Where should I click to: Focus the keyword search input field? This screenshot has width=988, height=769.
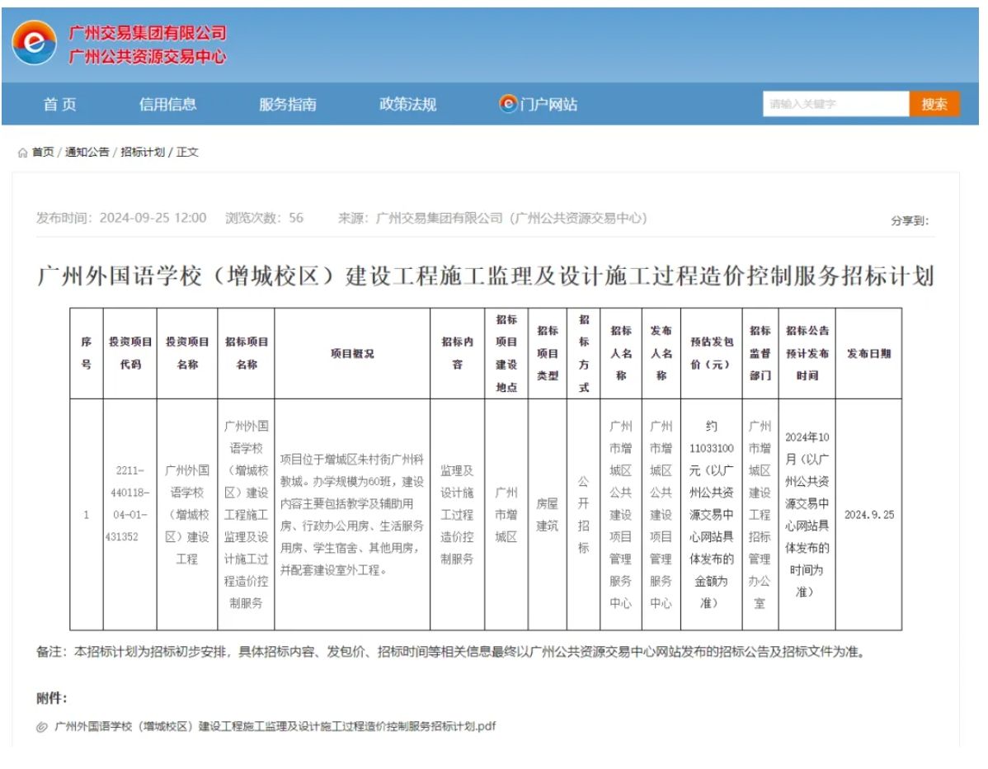click(x=836, y=104)
